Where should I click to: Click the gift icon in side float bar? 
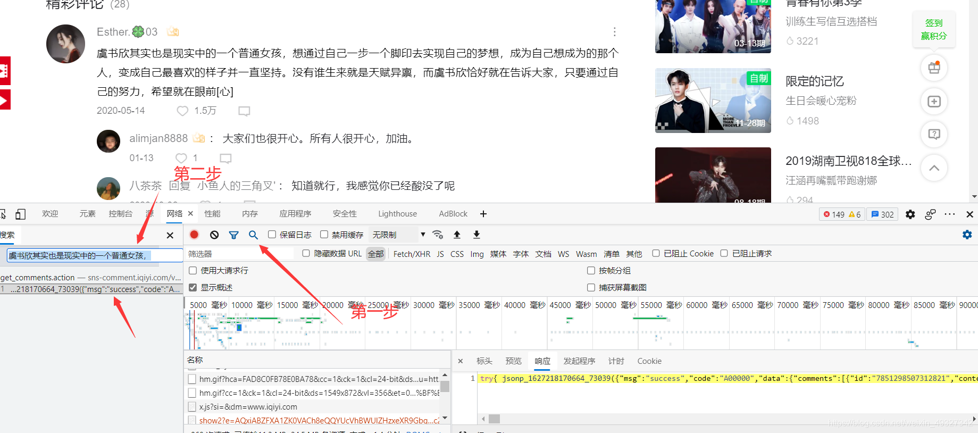pos(934,68)
